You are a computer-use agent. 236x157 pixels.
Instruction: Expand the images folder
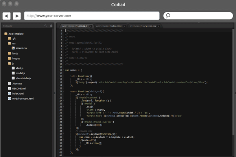coord(16,58)
